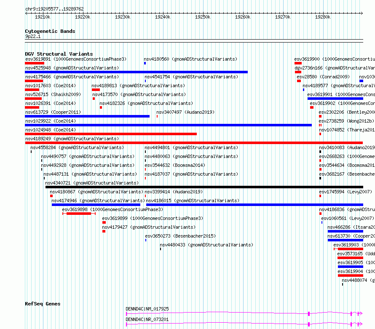This screenshot has width=375, height=329.
Task: Open nsv1024948 (Coe2014) label
Action: [51, 130]
